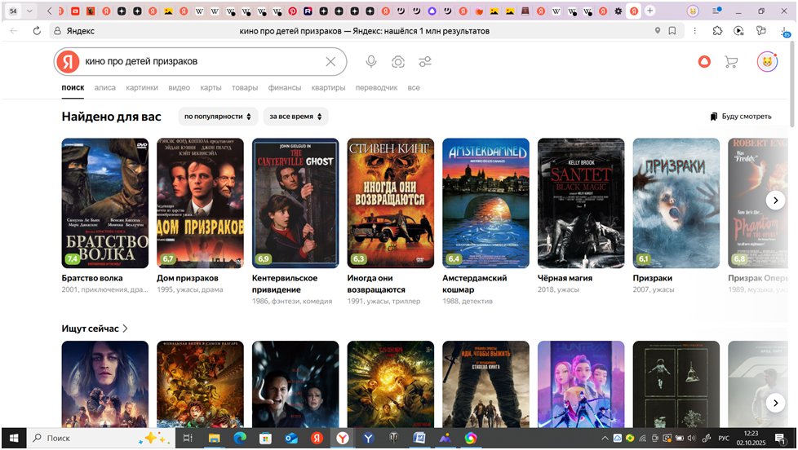Open search by image camera icon
Screen dimensions: 798x450
[398, 61]
